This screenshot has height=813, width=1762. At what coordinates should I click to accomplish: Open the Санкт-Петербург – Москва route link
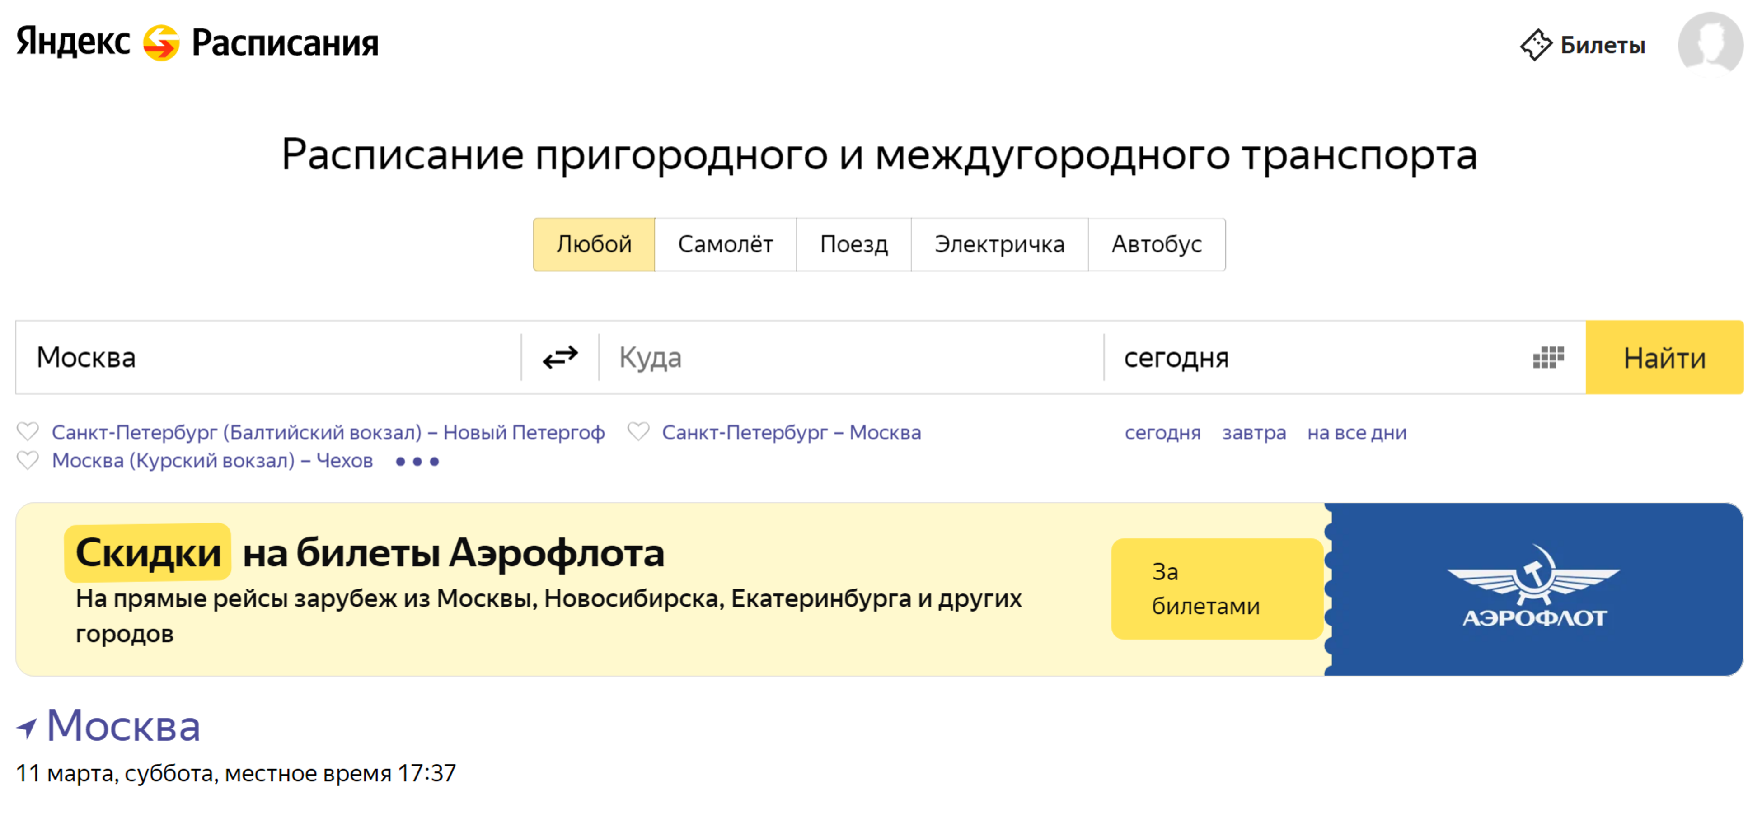tap(792, 432)
